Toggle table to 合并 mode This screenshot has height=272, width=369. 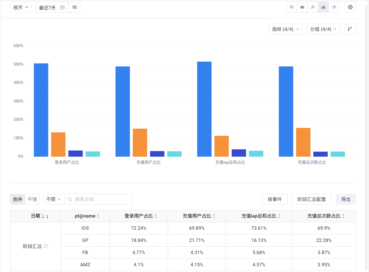[x=18, y=199]
